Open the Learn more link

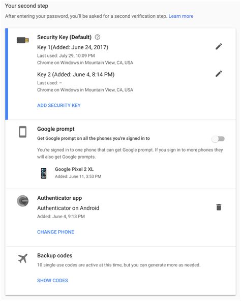pos(181,16)
